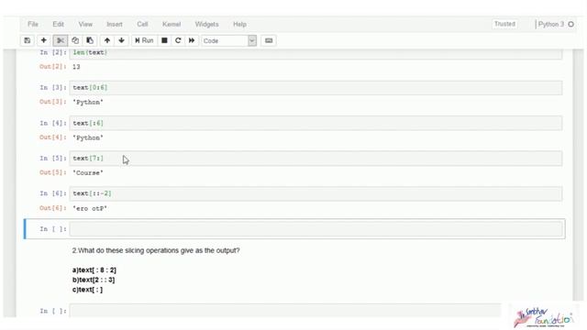Click the Out[4] 'Python' output

[88, 137]
